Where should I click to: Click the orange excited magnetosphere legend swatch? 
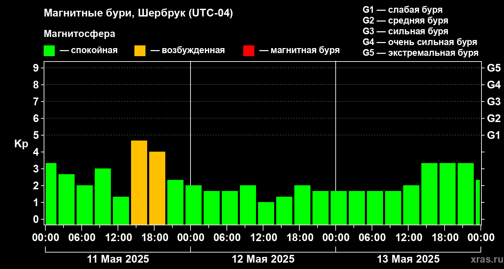click(x=140, y=51)
